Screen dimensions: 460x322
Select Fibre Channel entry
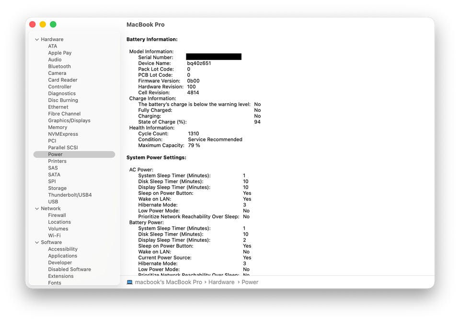click(64, 114)
